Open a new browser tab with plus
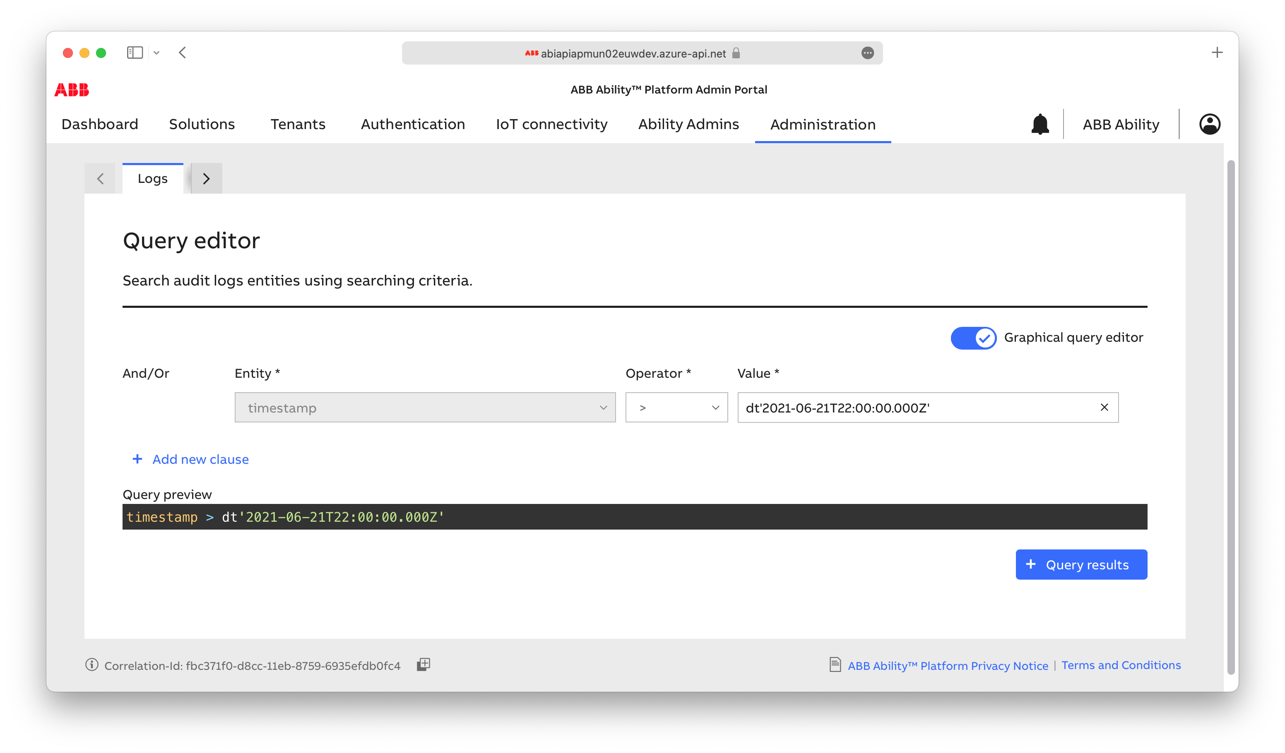This screenshot has height=753, width=1285. 1217,53
